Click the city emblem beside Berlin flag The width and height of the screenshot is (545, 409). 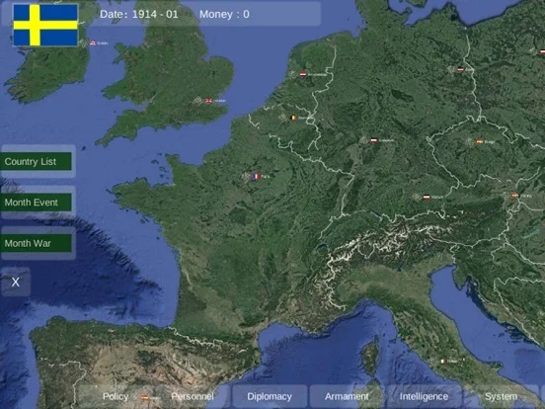(x=451, y=69)
